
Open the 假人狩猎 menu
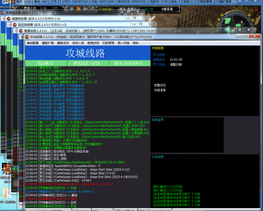[123, 43]
